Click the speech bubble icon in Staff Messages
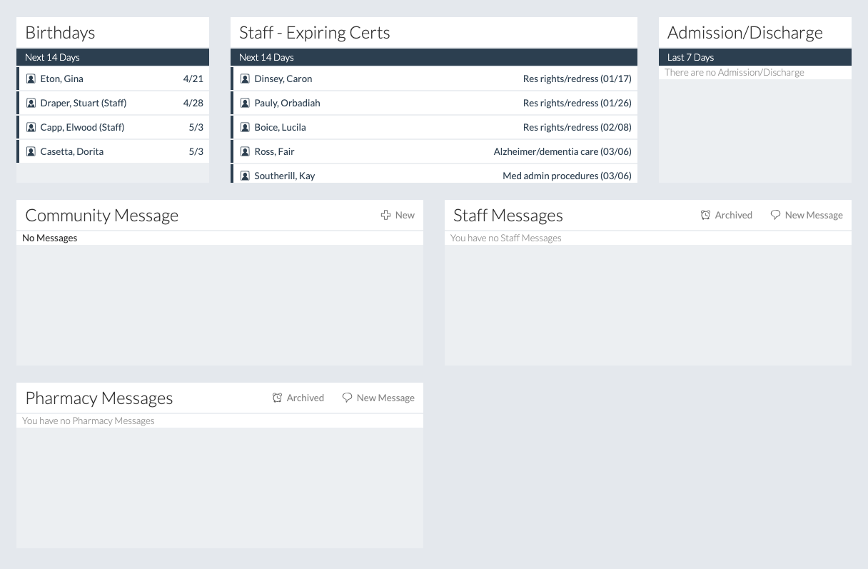The image size is (868, 569). click(775, 215)
